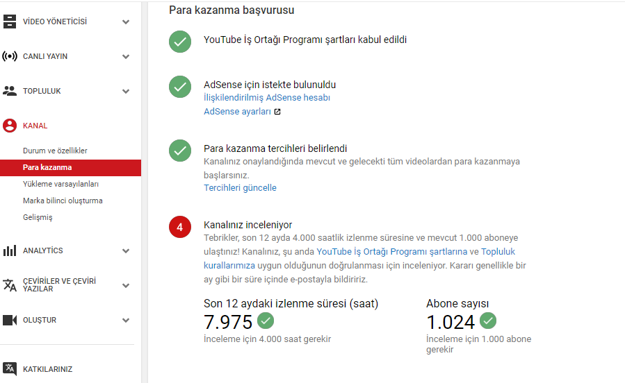Select the Para kazanma menu item
Screen dimensions: 625x383
click(70, 167)
